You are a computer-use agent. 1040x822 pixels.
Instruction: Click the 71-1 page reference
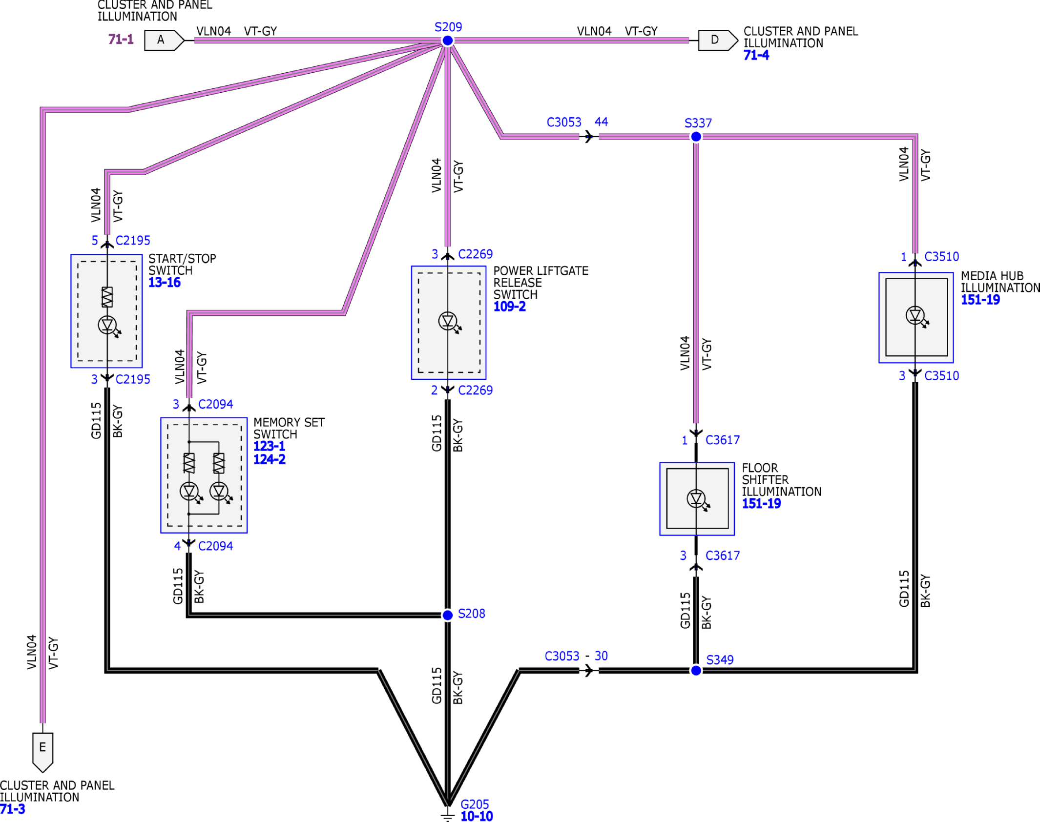coord(121,39)
